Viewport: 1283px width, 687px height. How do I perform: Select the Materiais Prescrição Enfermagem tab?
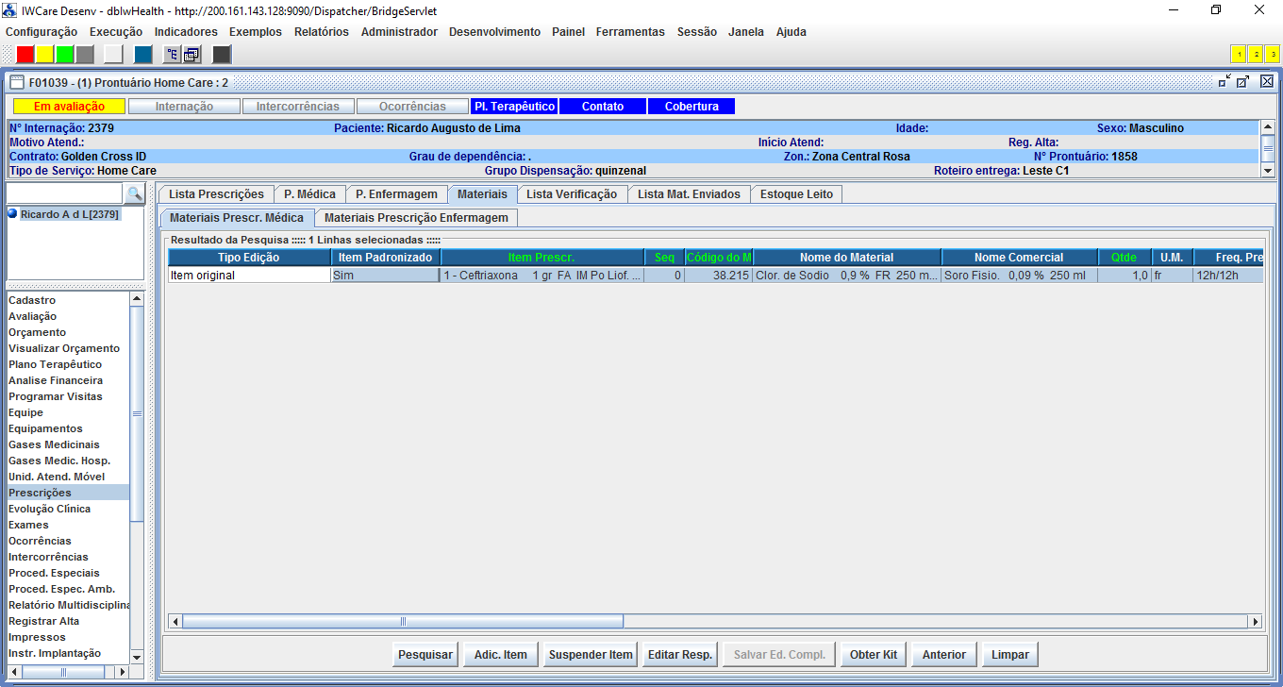pos(416,218)
